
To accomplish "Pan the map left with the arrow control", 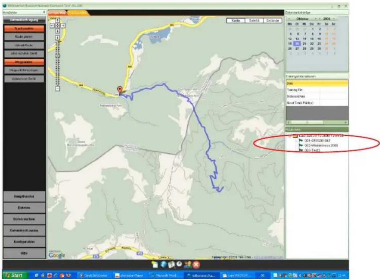I will click(x=52, y=26).
